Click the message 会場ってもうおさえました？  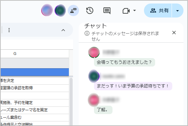point(124,62)
